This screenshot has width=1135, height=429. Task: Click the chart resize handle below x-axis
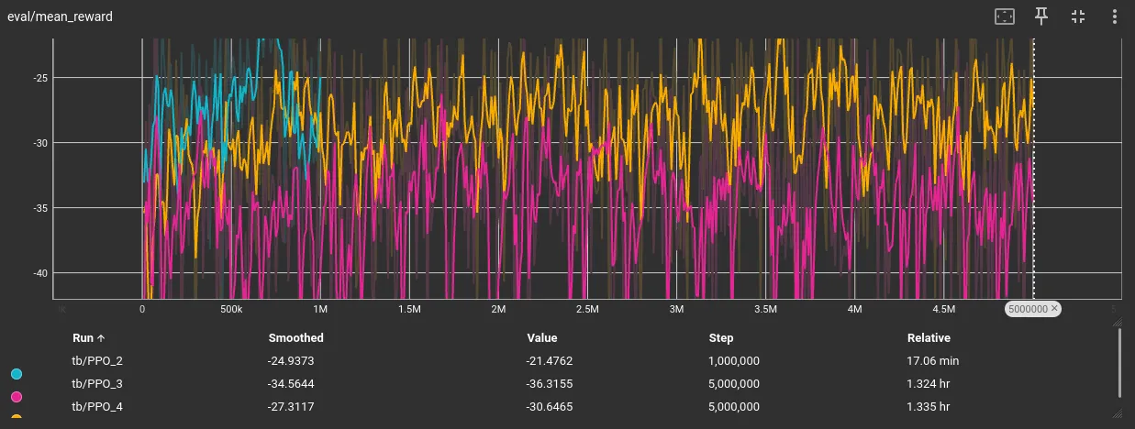point(1117,322)
